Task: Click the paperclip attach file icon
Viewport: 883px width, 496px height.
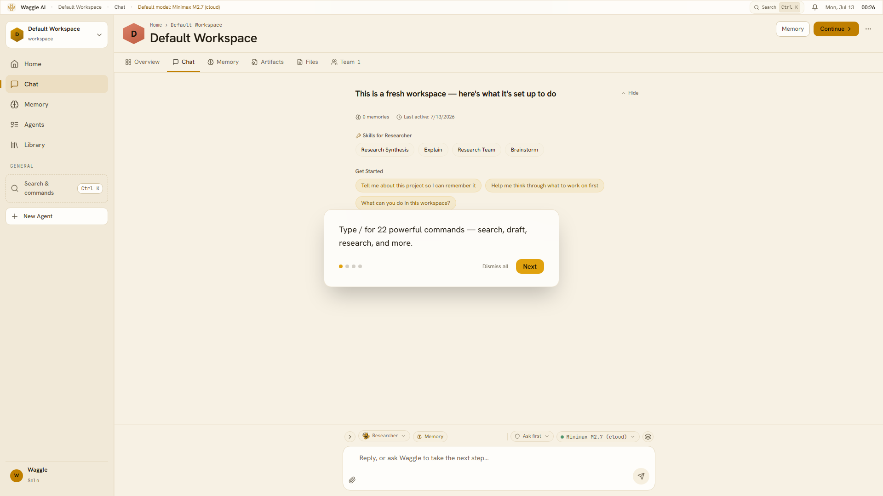Action: click(352, 480)
